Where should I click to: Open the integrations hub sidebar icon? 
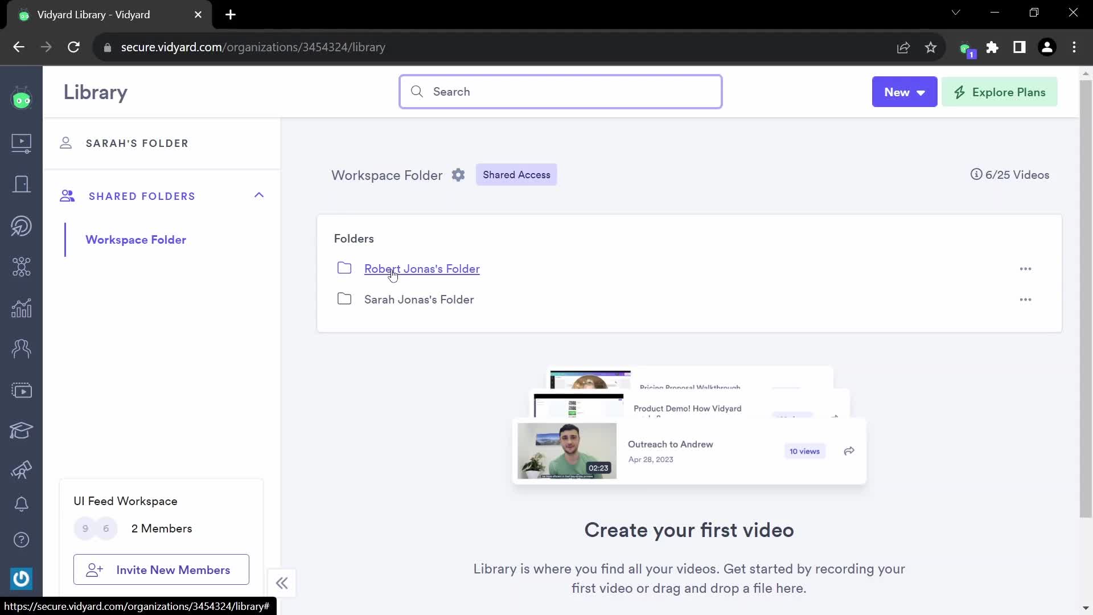point(22,267)
